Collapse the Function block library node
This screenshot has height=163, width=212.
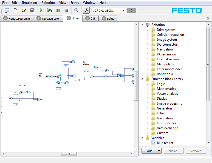[x=142, y=79]
